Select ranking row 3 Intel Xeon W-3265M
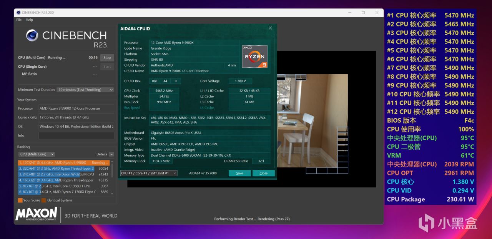 [x=64, y=174]
